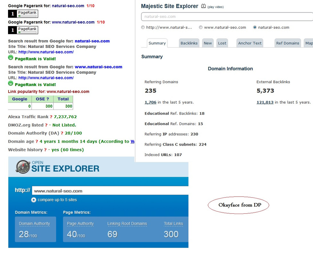
Task: Click the Domain Authority value 28/100 in Site Explorer
Action: tap(28, 234)
